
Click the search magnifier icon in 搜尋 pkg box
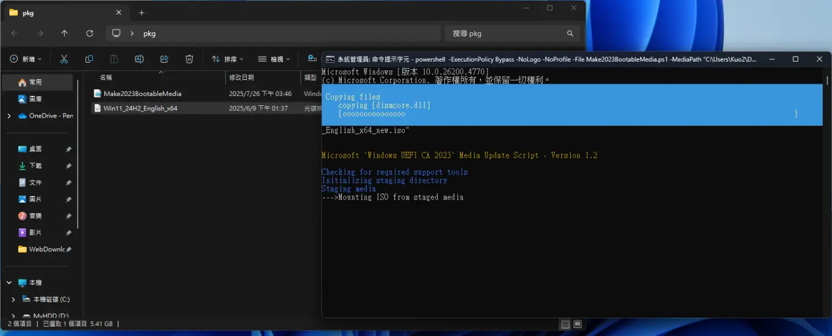click(x=570, y=33)
